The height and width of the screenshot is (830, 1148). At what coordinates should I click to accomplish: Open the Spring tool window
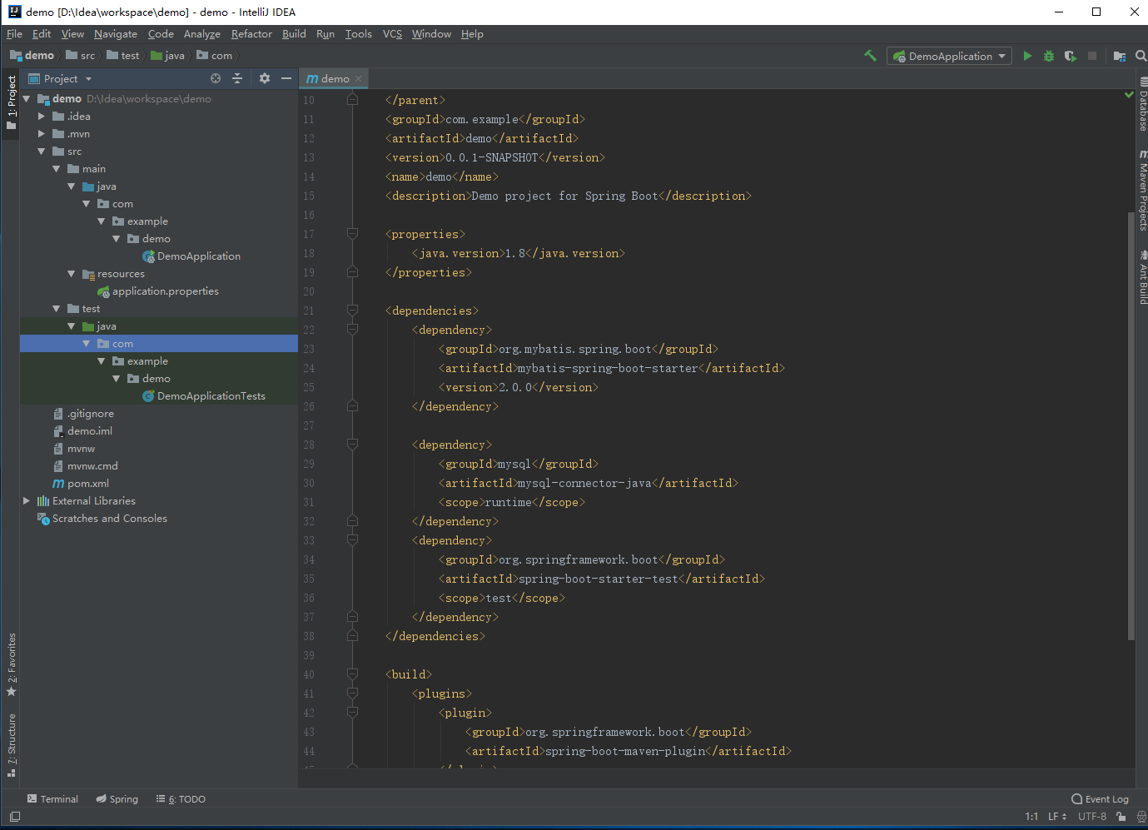pyautogui.click(x=117, y=798)
